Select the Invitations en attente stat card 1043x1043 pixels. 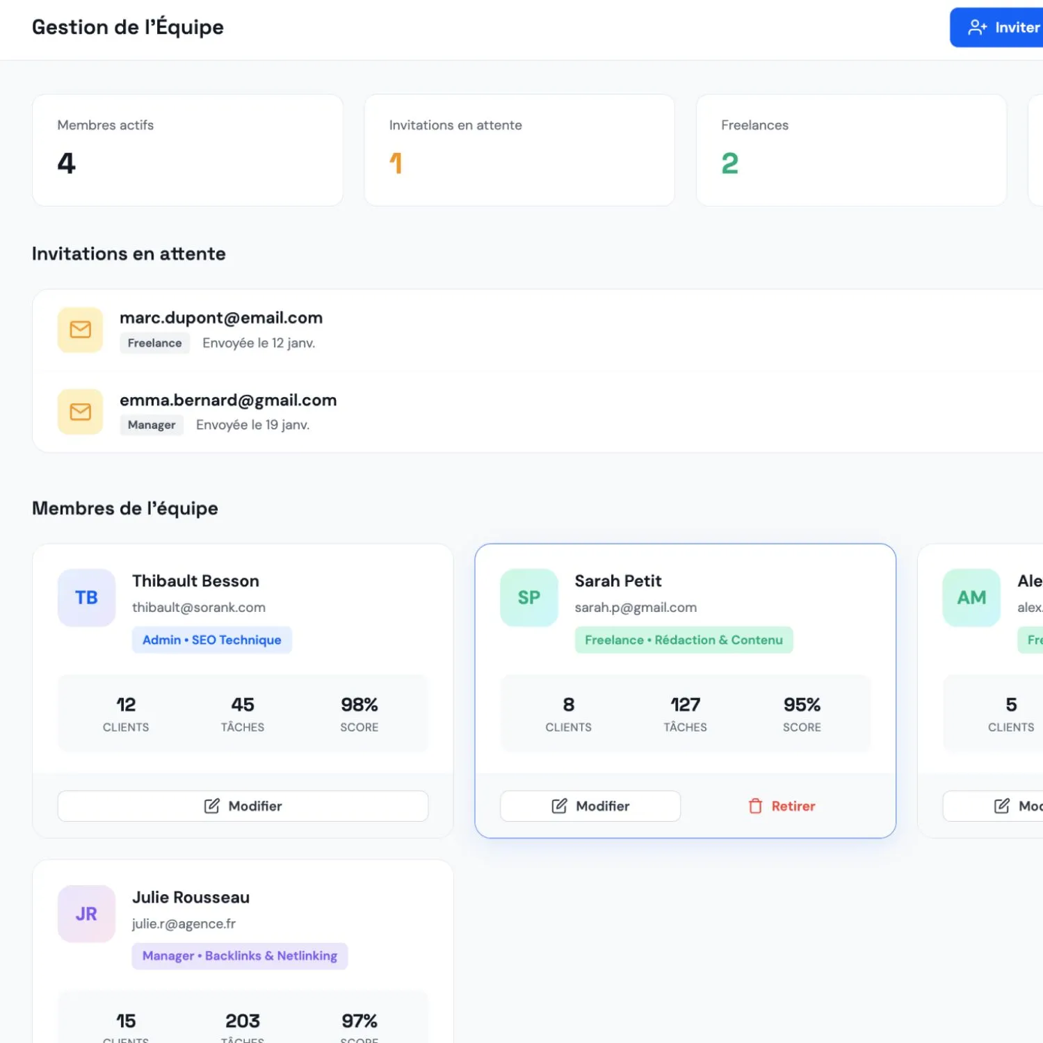point(519,150)
